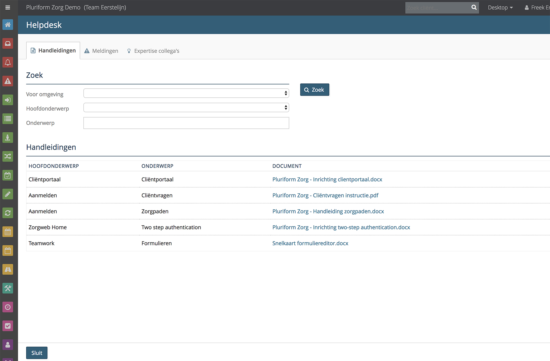Image resolution: width=550 pixels, height=361 pixels.
Task: Click the Two step authentication cell
Action: click(171, 227)
